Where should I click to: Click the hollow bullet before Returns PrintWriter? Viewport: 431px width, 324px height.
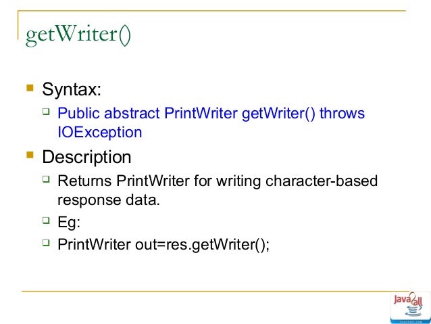coord(47,180)
